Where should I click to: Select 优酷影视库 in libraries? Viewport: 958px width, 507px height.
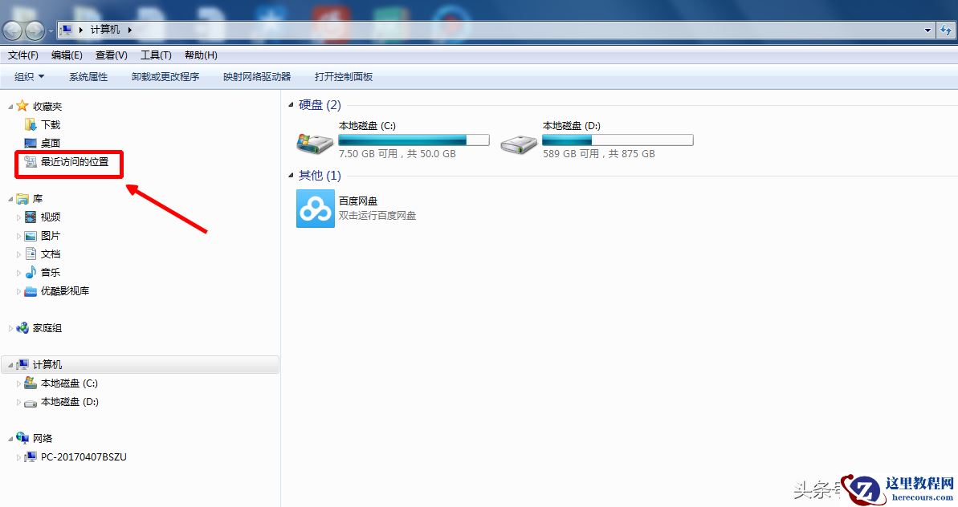pos(65,291)
